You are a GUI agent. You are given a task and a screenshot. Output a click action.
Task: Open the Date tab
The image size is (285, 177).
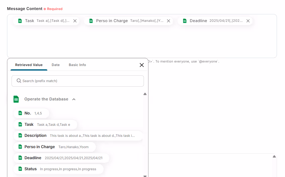pyautogui.click(x=56, y=65)
